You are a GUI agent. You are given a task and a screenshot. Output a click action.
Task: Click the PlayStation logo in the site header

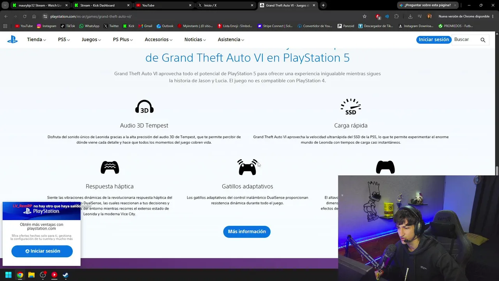coord(12,39)
